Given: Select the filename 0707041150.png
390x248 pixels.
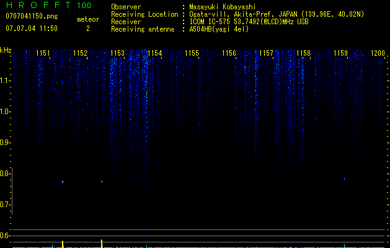Looking at the screenshot, I should (x=32, y=16).
